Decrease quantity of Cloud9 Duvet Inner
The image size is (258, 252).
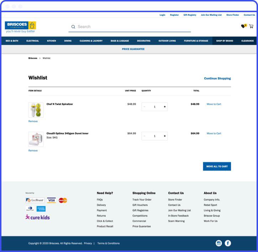click(x=144, y=136)
